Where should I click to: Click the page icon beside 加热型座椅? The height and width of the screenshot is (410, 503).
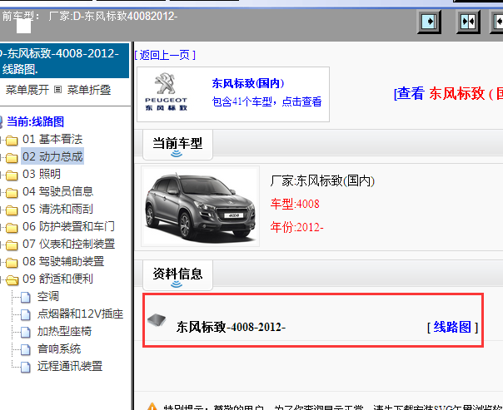(x=26, y=333)
